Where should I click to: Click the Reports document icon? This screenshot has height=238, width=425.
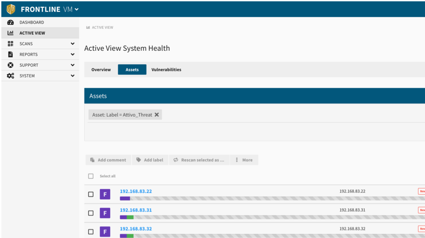tap(10, 54)
